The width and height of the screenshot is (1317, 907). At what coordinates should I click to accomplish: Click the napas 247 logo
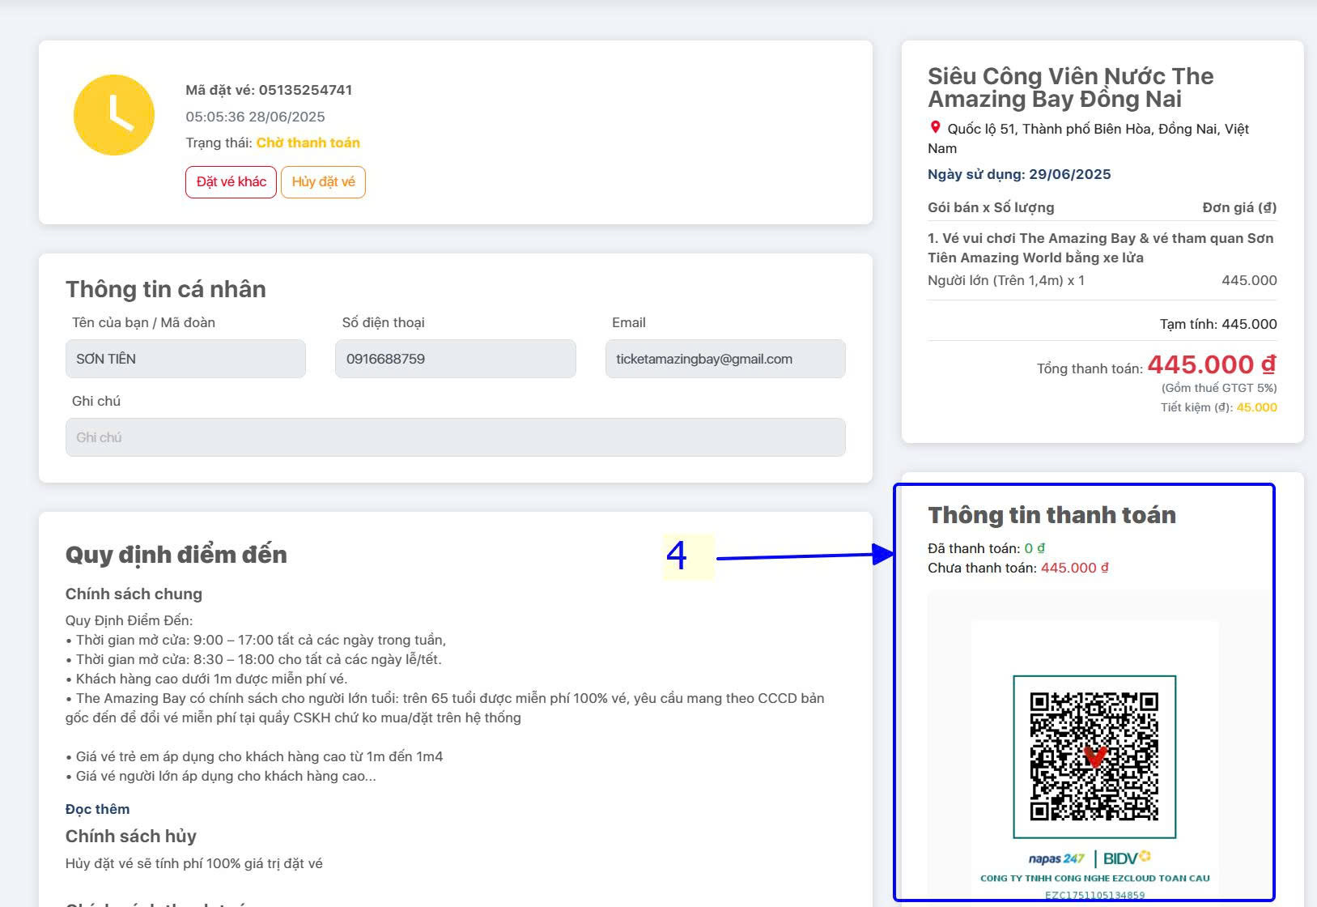tap(1056, 858)
